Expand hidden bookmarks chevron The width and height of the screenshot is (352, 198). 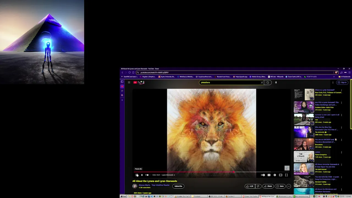click(x=334, y=77)
